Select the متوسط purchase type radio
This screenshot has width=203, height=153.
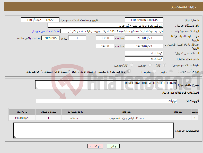154,71
